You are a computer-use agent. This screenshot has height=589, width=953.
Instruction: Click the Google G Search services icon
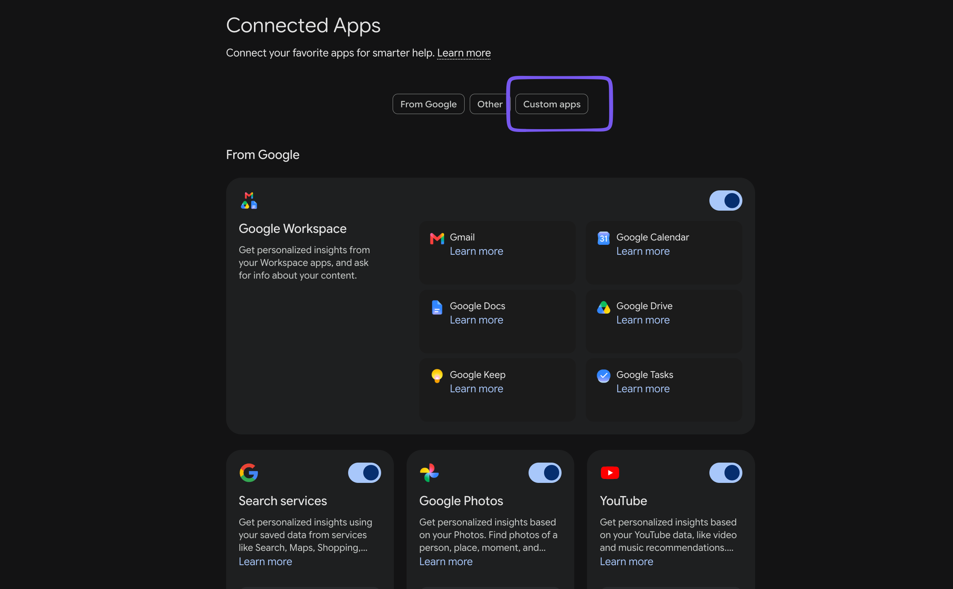249,473
